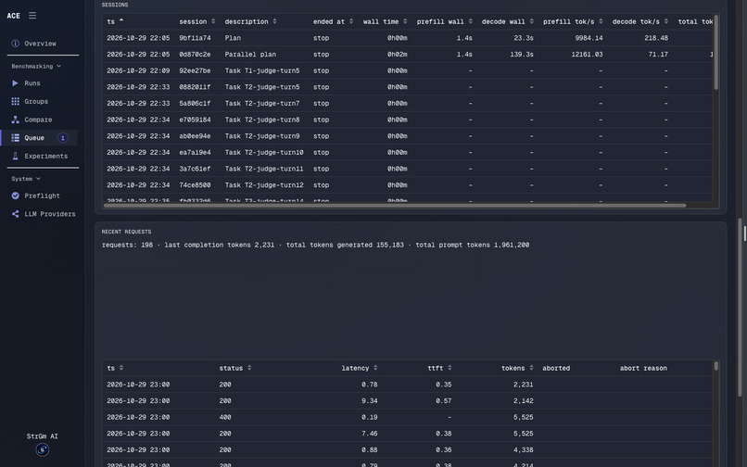Click the abort reason column header

pos(643,368)
